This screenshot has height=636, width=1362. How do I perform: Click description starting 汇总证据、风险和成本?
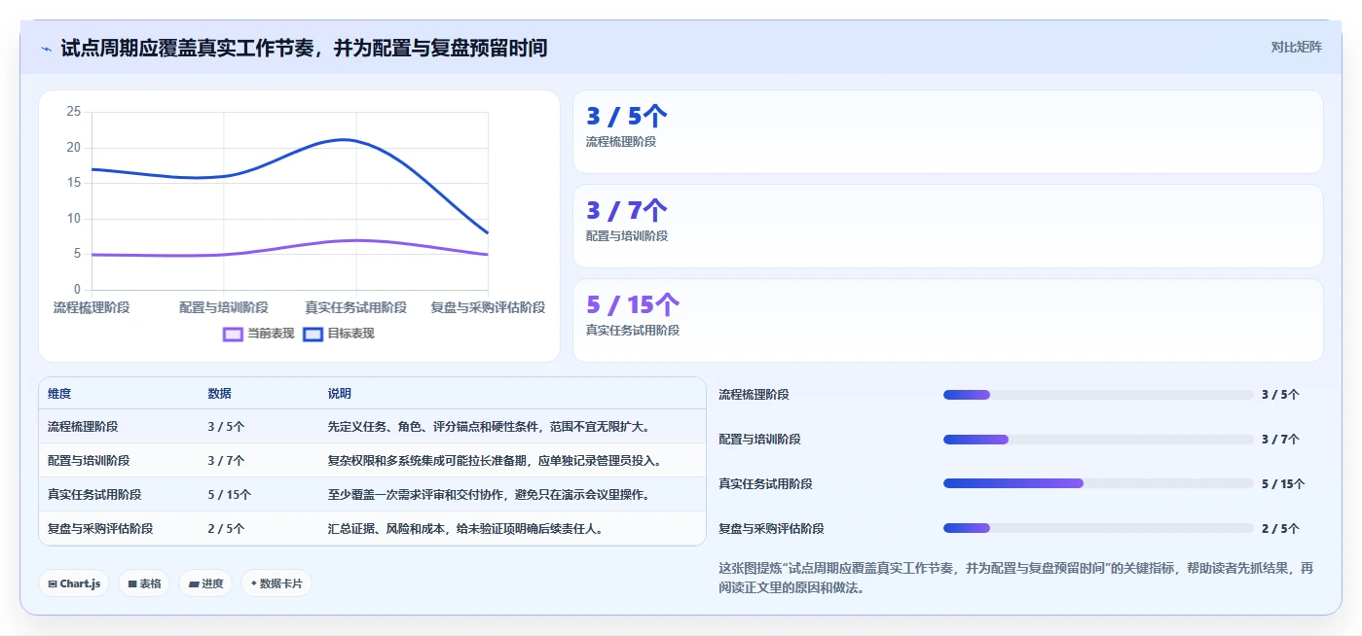pyautogui.click(x=465, y=529)
